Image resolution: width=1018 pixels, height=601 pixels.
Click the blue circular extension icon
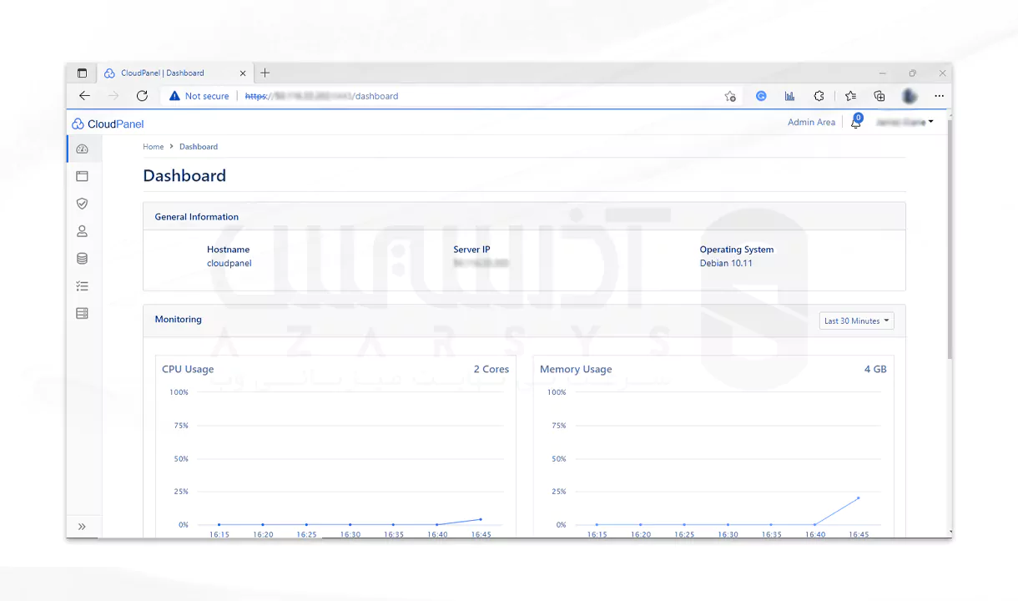pyautogui.click(x=761, y=96)
